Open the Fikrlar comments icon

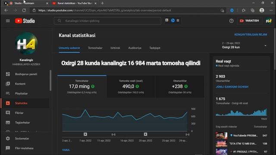[x=8, y=113]
